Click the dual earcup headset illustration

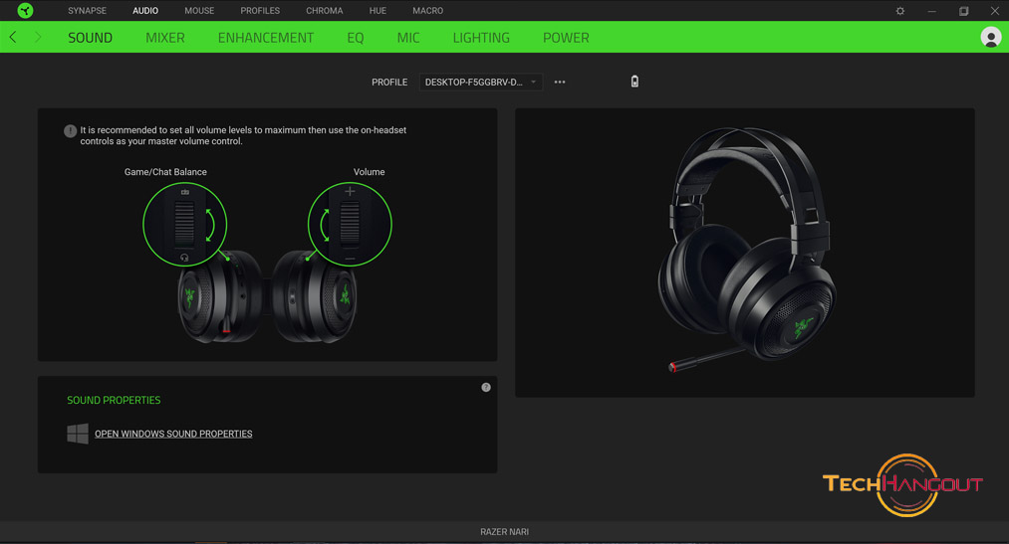(x=267, y=296)
